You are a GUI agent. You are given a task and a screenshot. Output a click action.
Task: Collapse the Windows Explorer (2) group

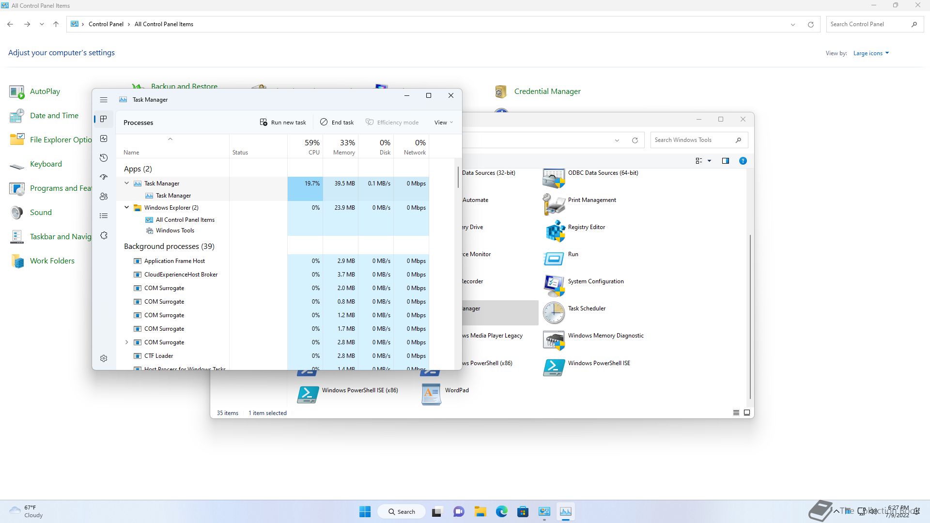(127, 207)
